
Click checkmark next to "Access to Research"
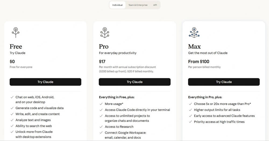[x=101, y=127]
